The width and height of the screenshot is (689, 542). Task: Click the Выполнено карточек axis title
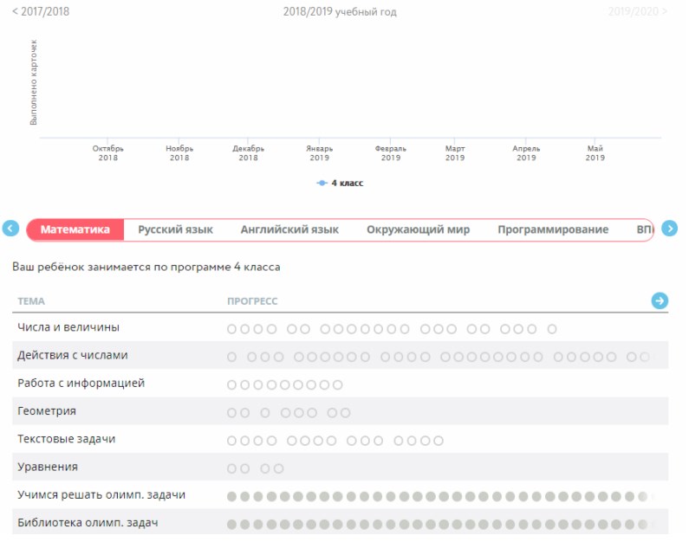pos(34,82)
